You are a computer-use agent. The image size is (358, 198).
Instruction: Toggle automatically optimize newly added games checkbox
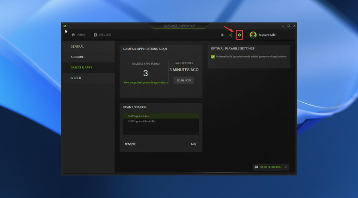[213, 57]
